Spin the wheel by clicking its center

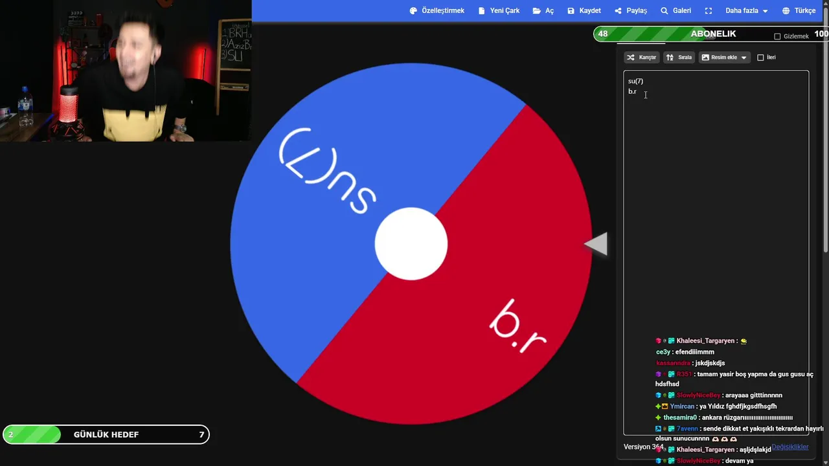tap(411, 243)
